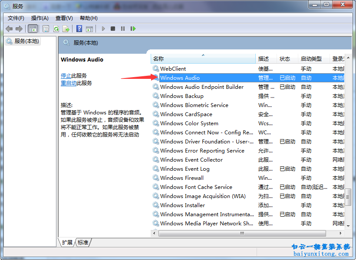Open Properties via the toolbar icon
356x260 pixels.
[46, 29]
